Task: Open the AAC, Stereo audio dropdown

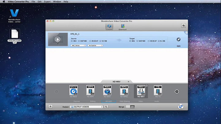Action: click(x=78, y=45)
